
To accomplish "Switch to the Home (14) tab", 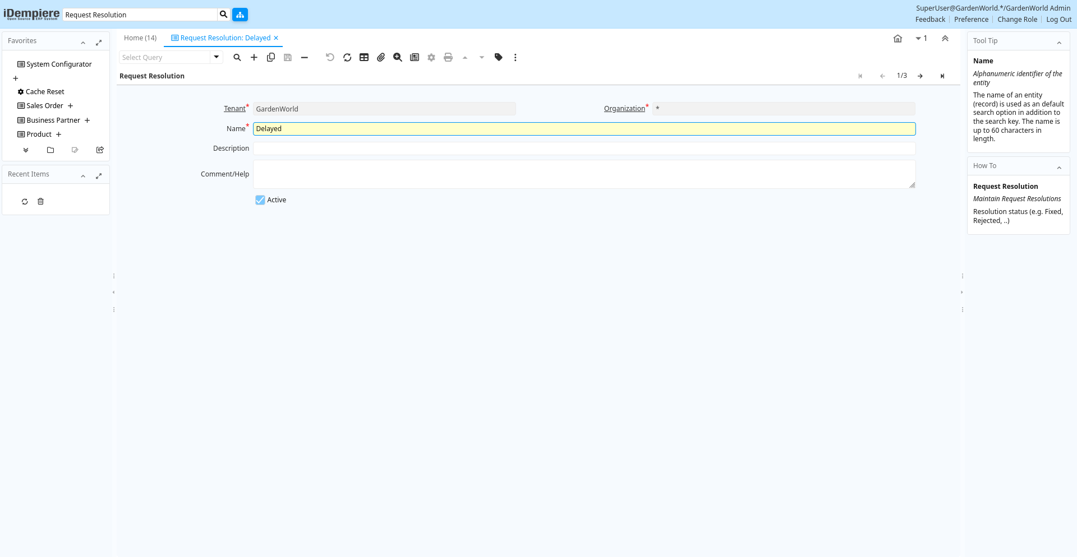I will tap(140, 38).
